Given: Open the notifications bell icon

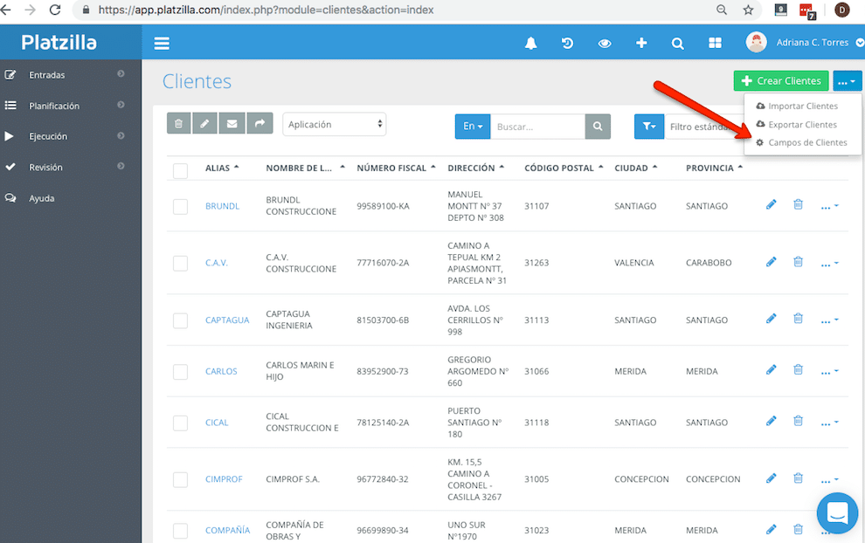Looking at the screenshot, I should 530,43.
